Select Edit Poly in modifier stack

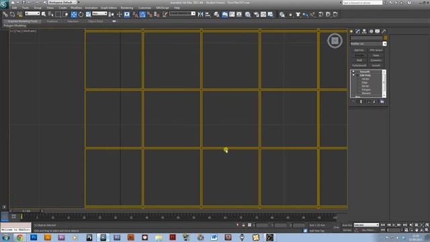[365, 75]
